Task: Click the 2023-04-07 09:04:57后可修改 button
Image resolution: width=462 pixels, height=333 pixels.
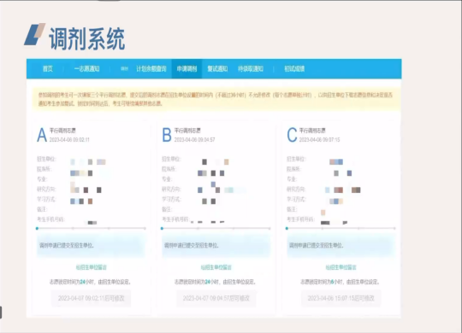Action: [216, 298]
